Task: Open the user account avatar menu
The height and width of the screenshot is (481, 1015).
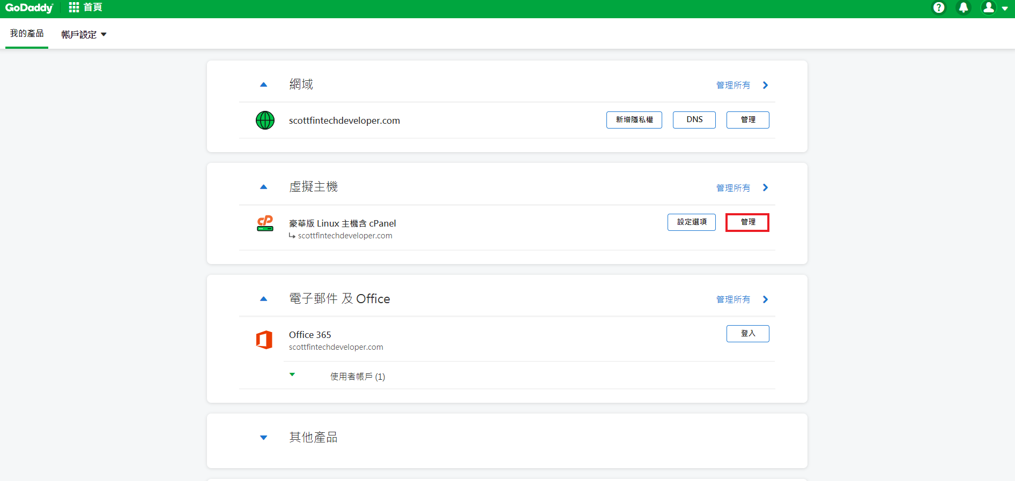Action: (x=994, y=7)
